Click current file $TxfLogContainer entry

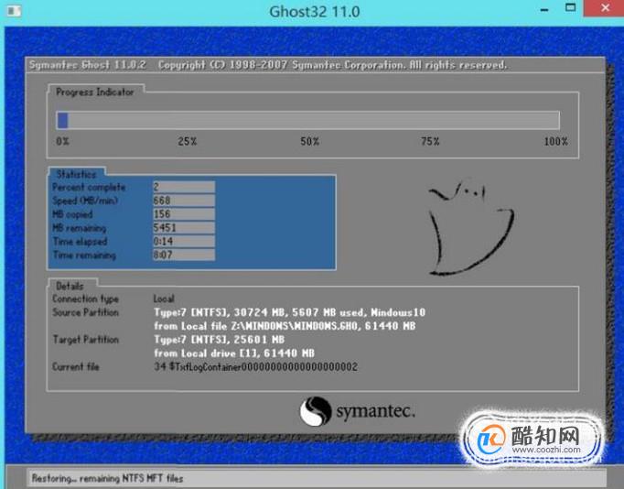[255, 366]
